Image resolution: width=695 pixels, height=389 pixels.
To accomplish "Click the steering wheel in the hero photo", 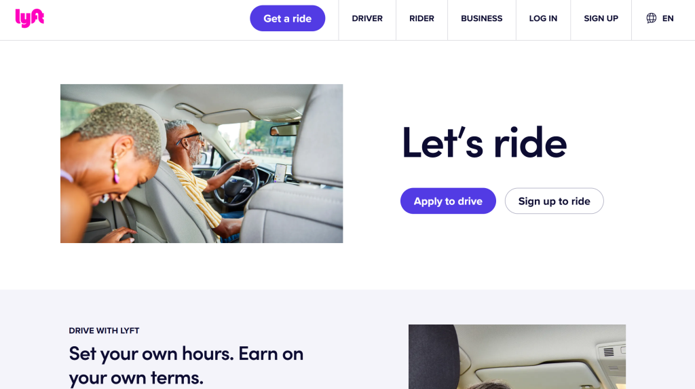I will [x=236, y=183].
